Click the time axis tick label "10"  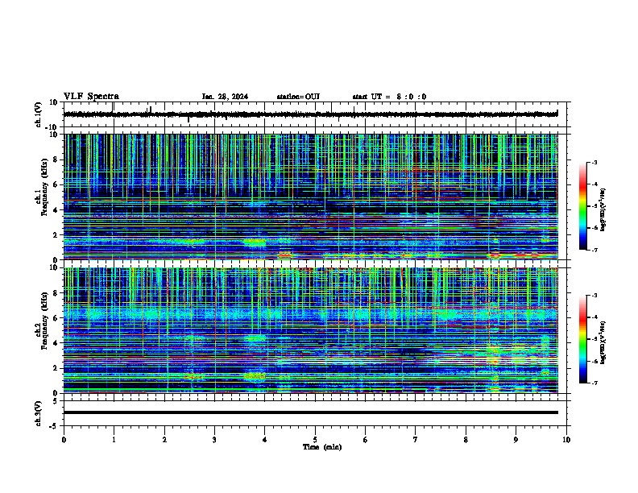(566, 440)
